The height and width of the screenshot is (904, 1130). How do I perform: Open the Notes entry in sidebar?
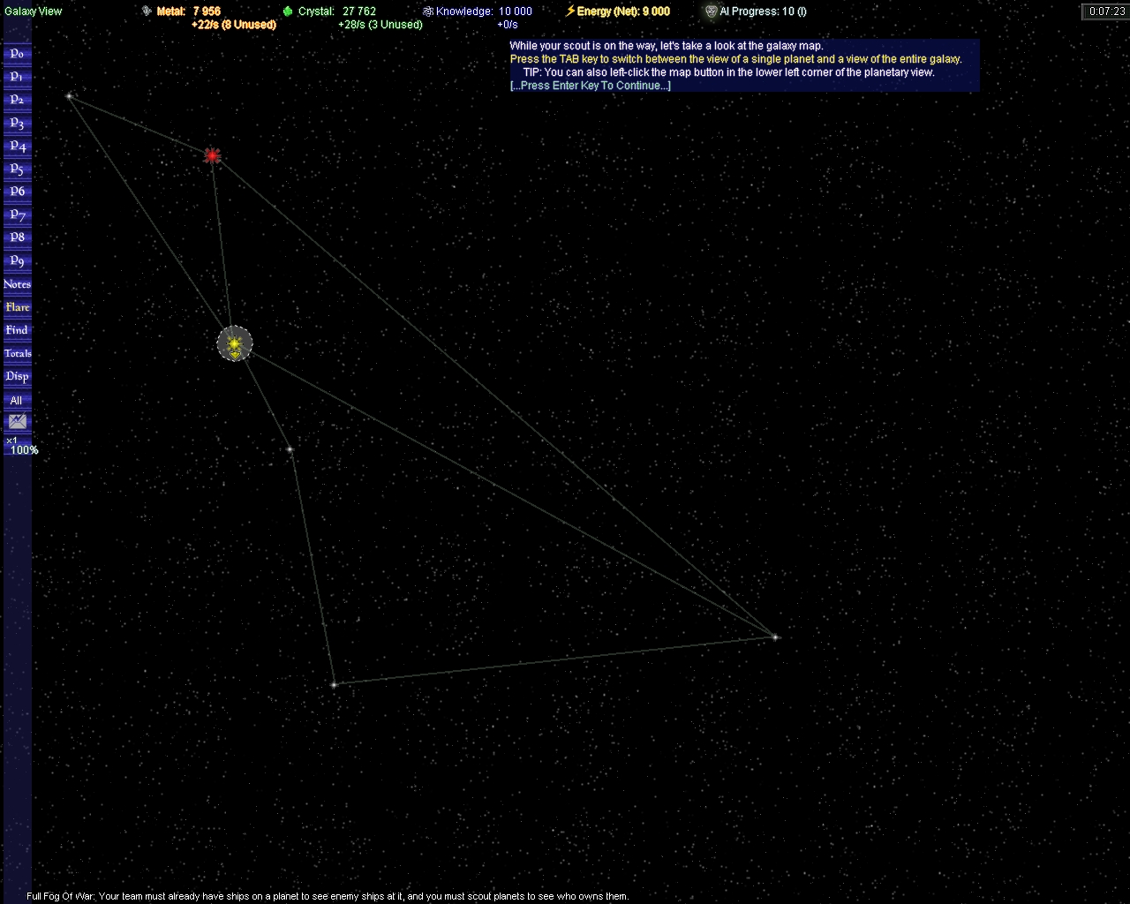pyautogui.click(x=17, y=284)
